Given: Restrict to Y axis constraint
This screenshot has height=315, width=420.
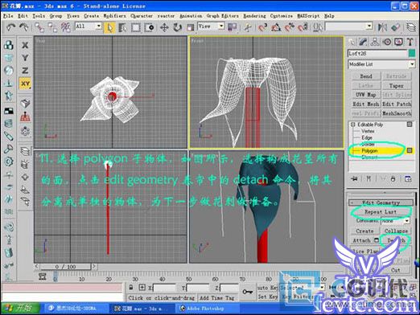Looking at the screenshot, I should pyautogui.click(x=25, y=58).
